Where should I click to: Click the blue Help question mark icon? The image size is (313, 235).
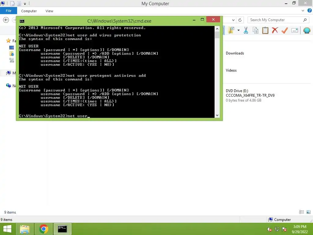tap(309, 11)
